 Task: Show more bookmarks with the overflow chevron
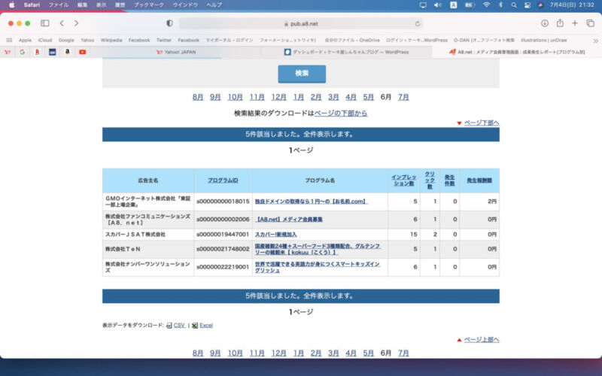tap(595, 41)
